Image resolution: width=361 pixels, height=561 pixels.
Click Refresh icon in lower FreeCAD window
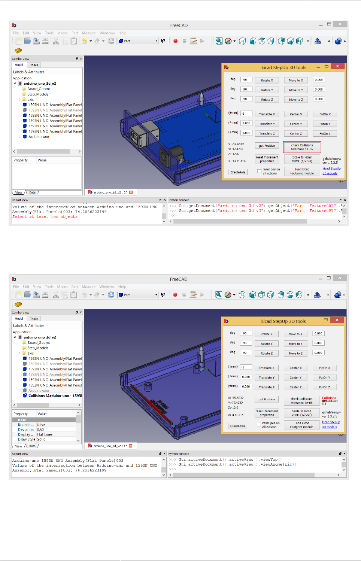click(x=111, y=295)
